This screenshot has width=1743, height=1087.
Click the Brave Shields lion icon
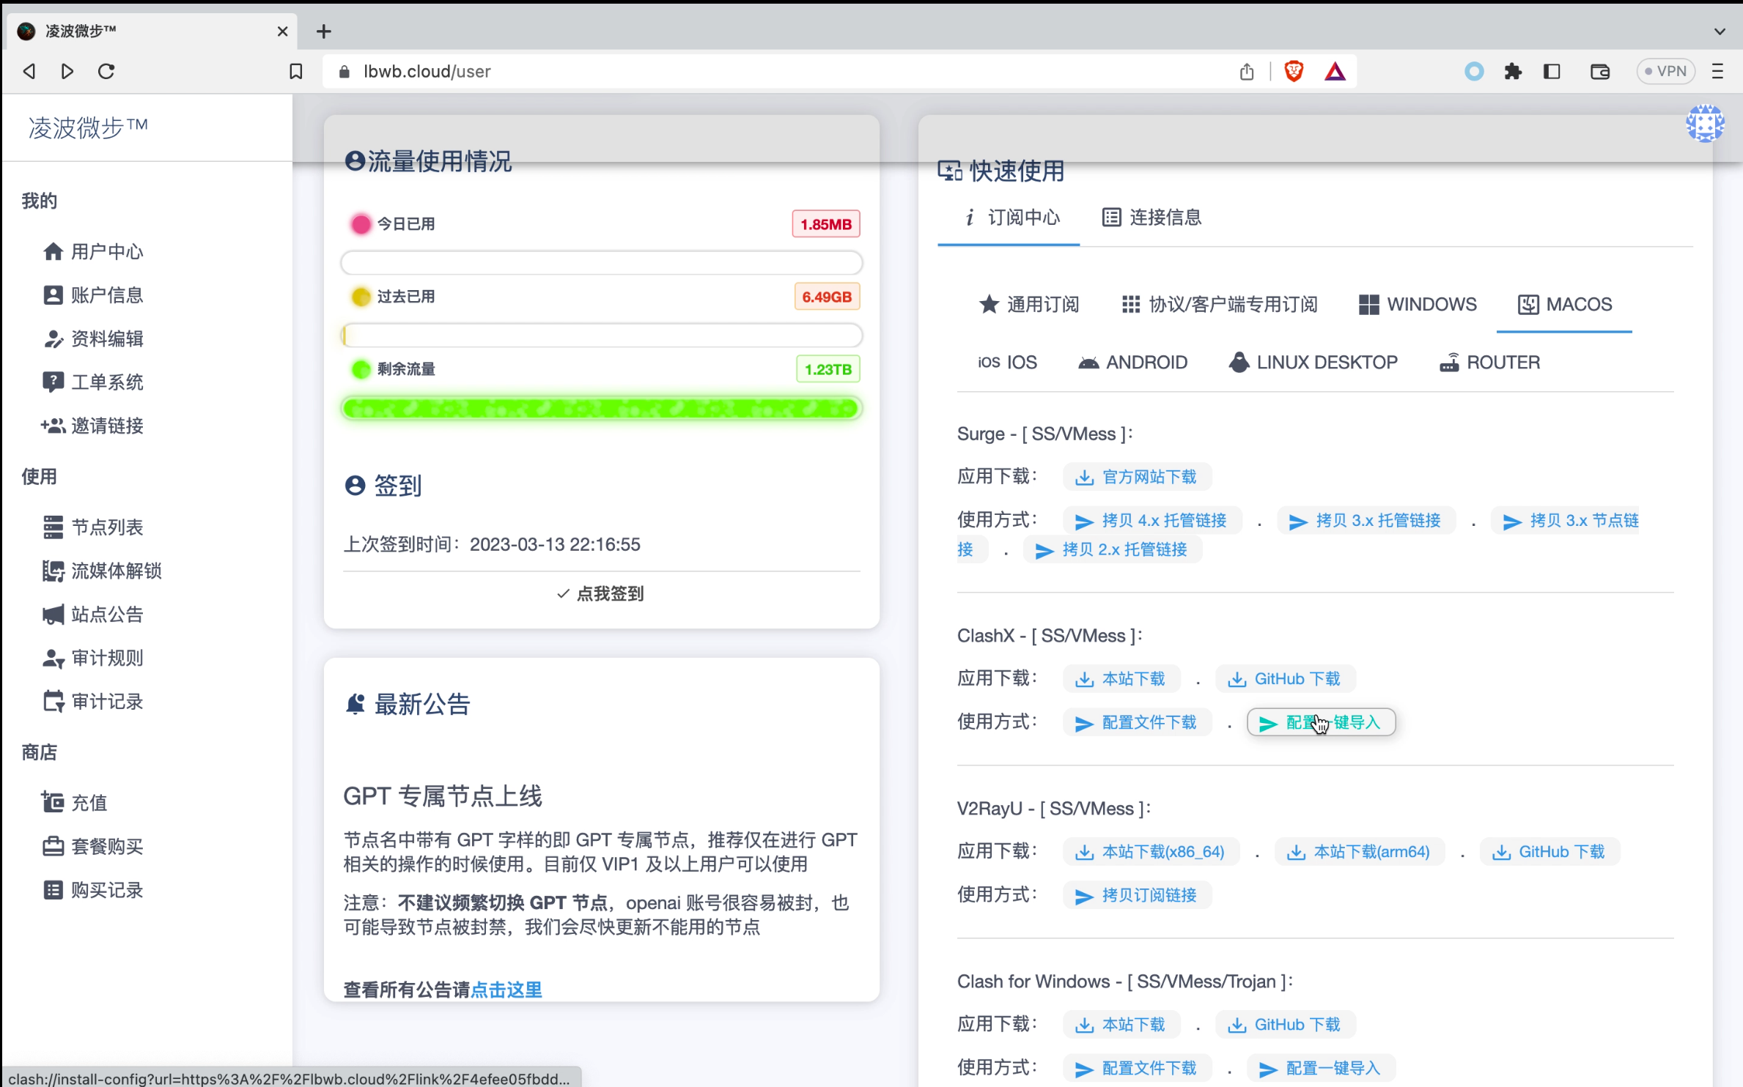click(x=1294, y=71)
